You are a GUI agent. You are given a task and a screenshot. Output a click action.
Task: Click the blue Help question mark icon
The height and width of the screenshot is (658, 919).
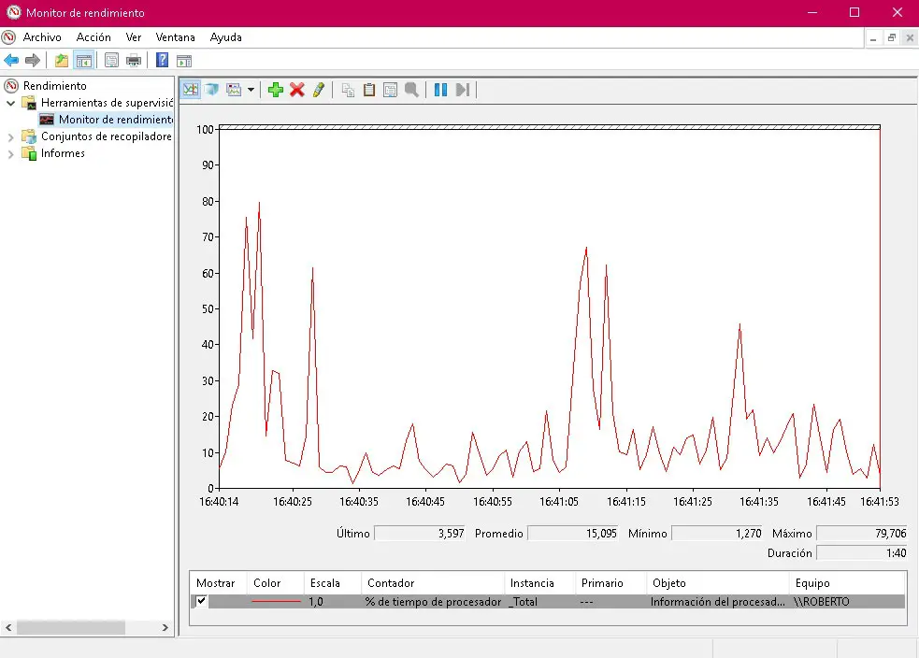[162, 61]
